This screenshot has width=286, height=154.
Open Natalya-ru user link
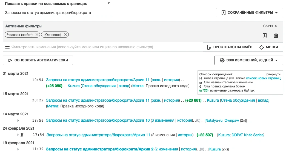(x=214, y=121)
